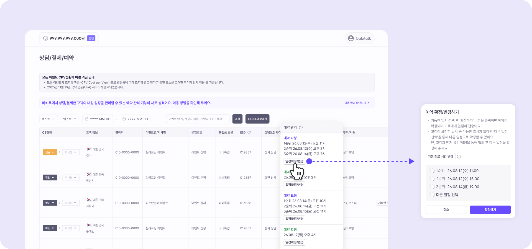Click the 스킨부스터 cell

350,203
